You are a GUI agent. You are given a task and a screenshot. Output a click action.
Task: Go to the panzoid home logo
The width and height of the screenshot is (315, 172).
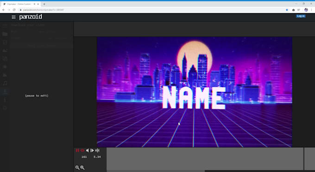31,17
